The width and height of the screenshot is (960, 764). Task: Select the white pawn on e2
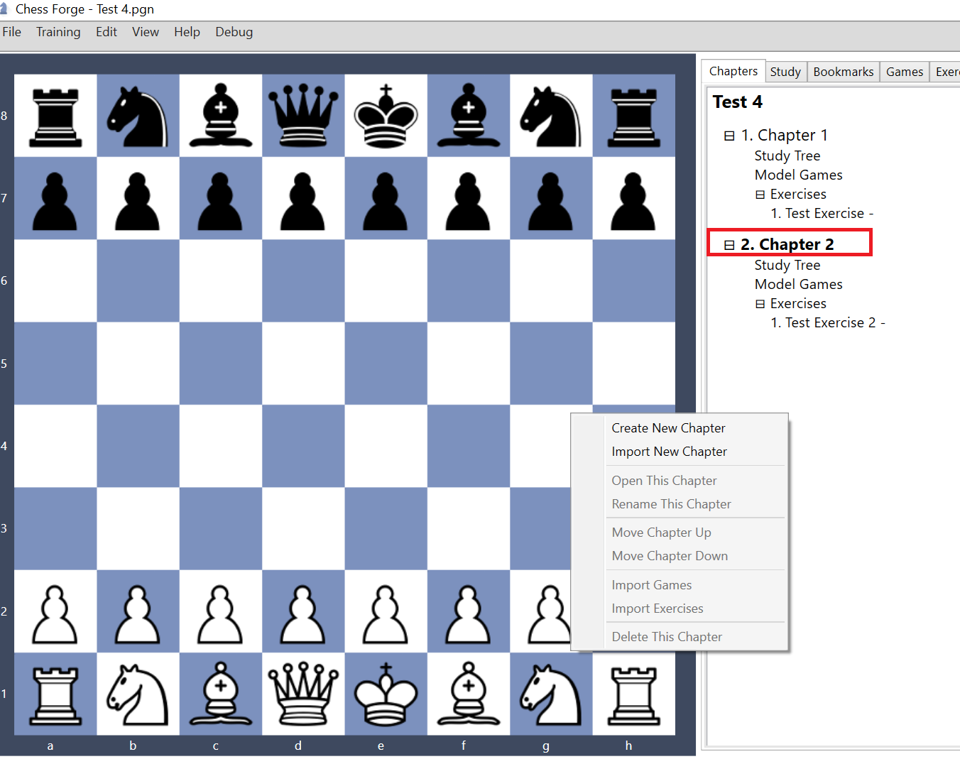click(386, 612)
